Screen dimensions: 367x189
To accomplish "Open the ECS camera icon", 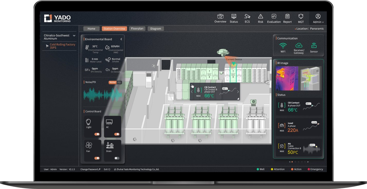I will click(x=247, y=16).
